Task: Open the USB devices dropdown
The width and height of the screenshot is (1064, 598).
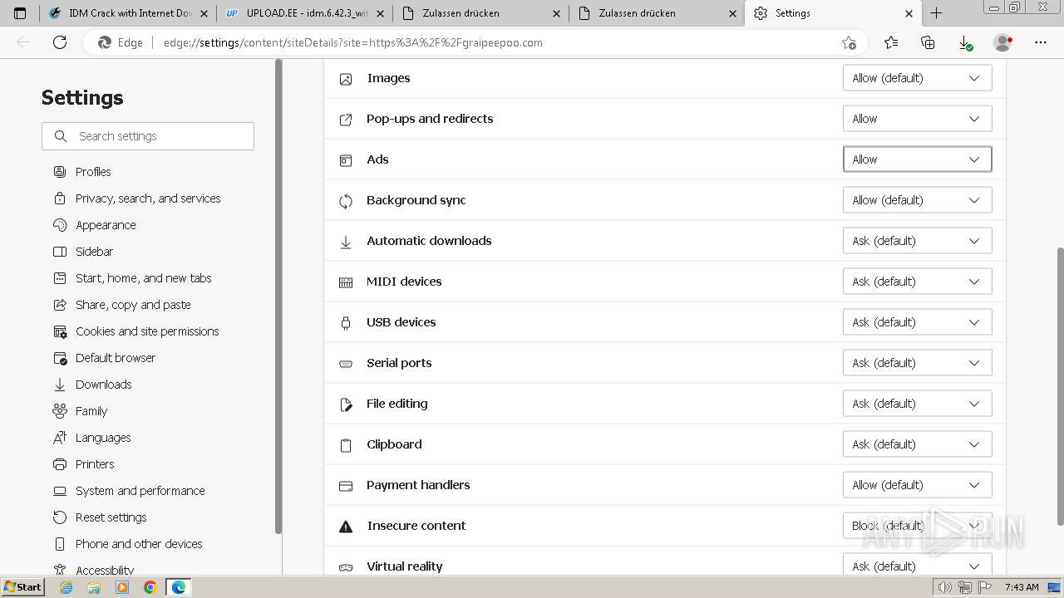Action: [x=917, y=322]
